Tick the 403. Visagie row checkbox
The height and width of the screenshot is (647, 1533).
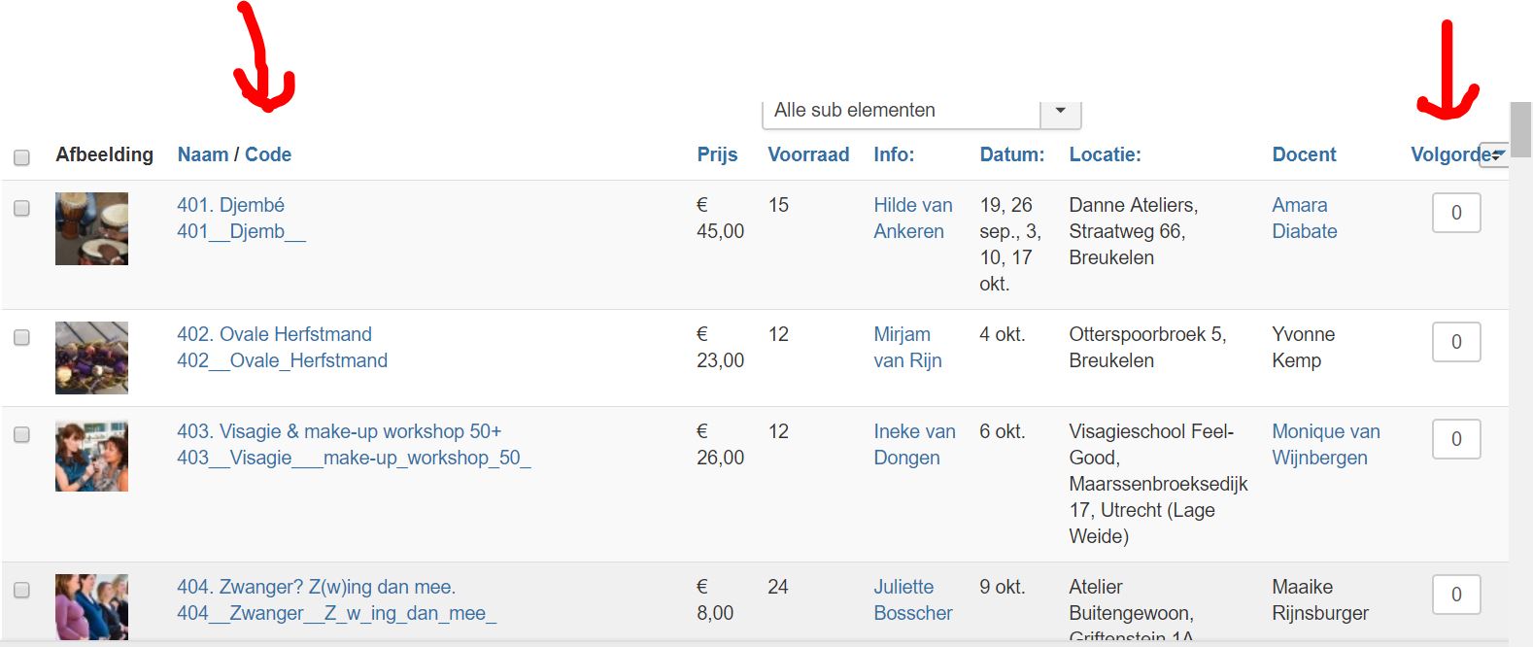21,434
